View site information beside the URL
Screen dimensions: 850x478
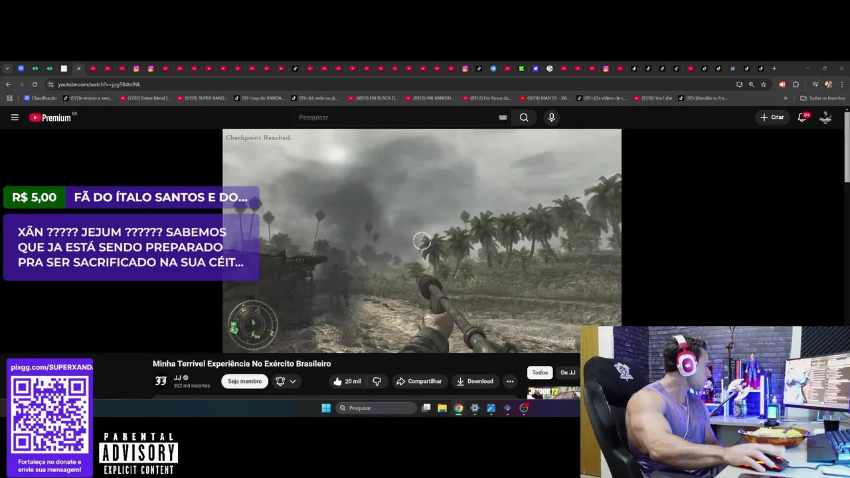(50, 84)
